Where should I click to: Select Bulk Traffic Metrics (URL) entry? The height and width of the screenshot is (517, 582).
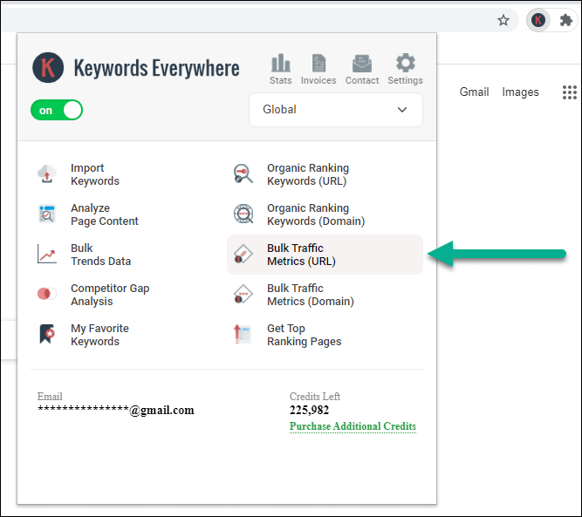pos(325,255)
